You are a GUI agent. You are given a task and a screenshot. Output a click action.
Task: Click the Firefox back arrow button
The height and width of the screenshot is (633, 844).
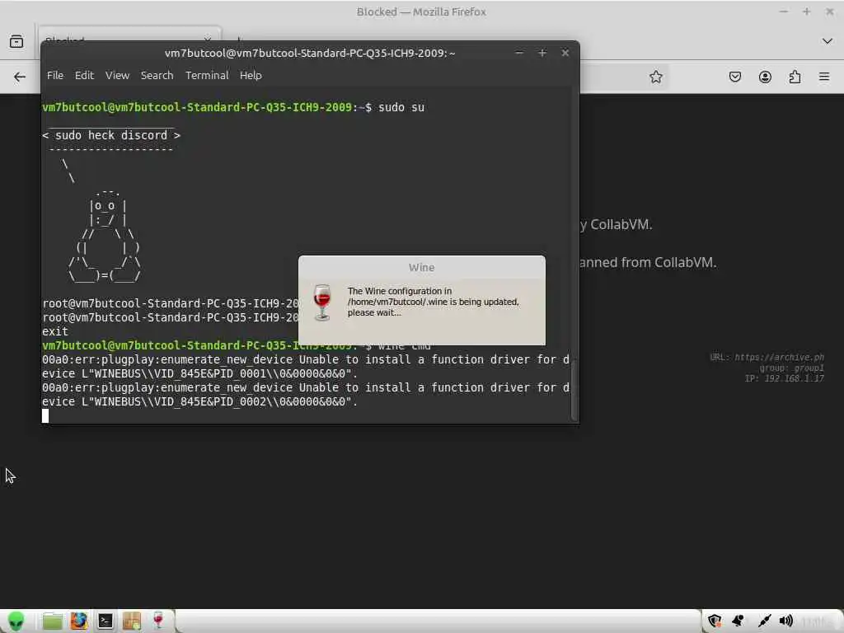click(20, 77)
